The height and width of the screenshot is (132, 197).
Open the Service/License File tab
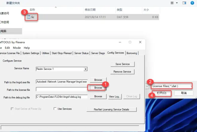[10, 53]
